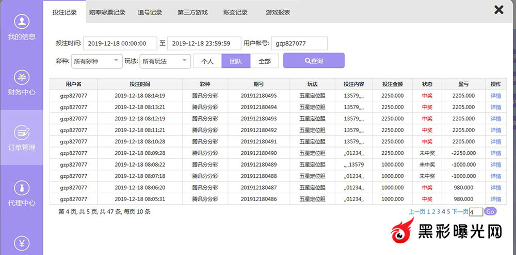Switch to the 游戏报表 tab
The height and width of the screenshot is (255, 516).
pos(278,12)
